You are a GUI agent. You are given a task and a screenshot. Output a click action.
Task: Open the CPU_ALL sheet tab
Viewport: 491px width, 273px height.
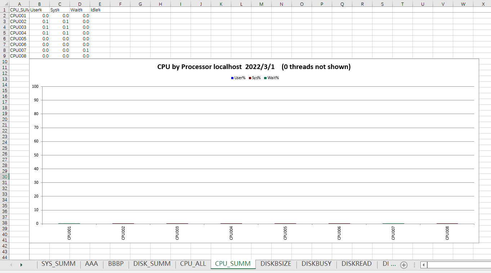[193, 264]
